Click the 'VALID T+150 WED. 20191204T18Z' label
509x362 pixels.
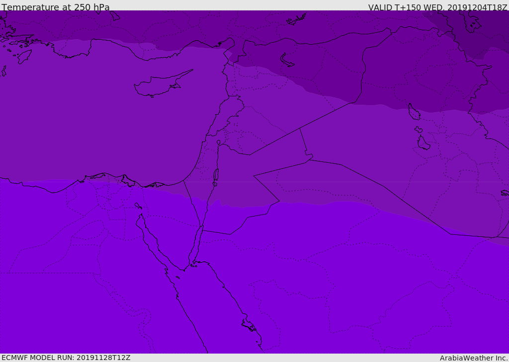pyautogui.click(x=437, y=7)
